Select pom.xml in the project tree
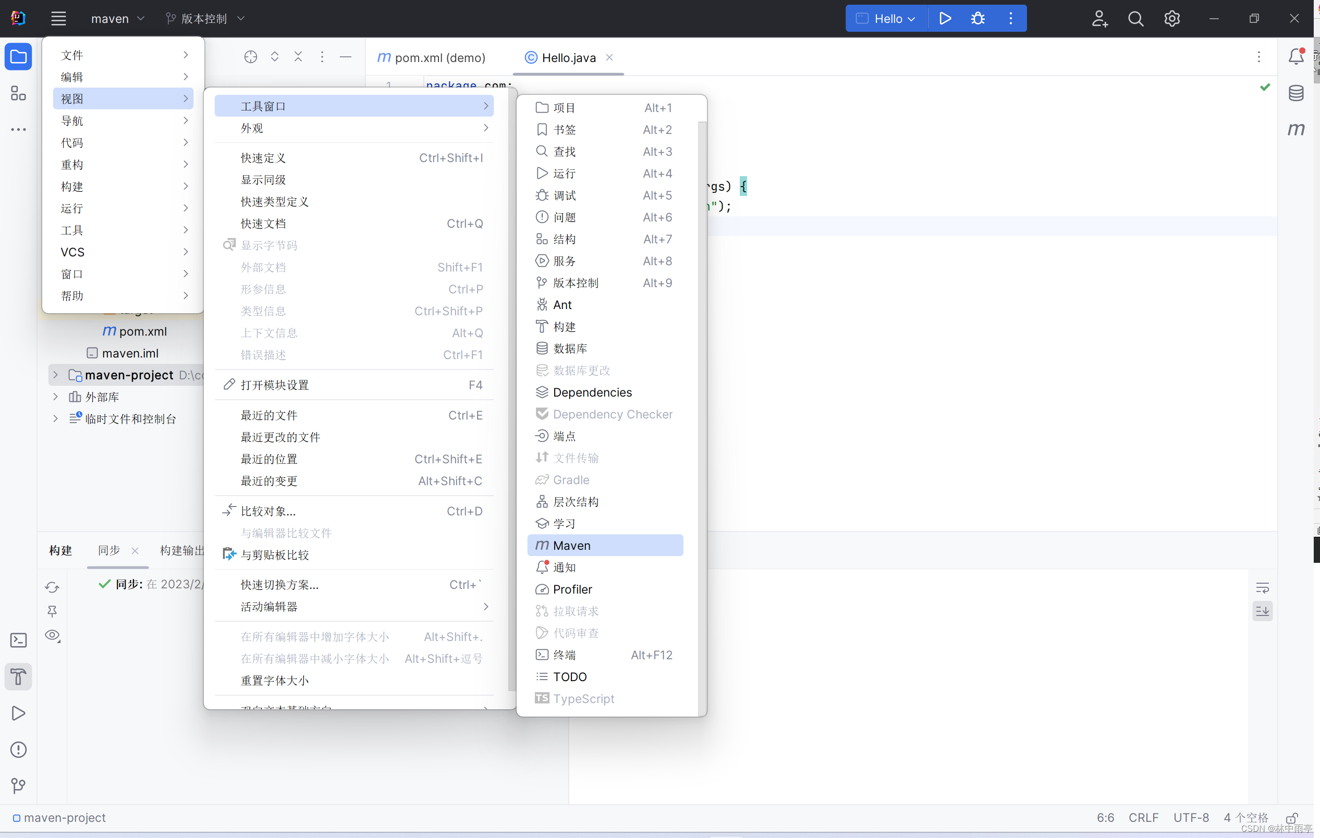This screenshot has height=838, width=1320. pyautogui.click(x=135, y=331)
